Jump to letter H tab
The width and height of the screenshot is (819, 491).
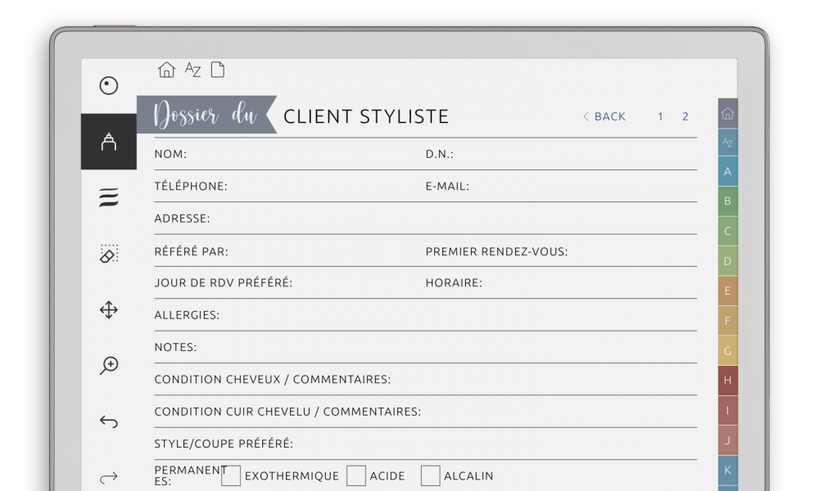[x=727, y=381]
